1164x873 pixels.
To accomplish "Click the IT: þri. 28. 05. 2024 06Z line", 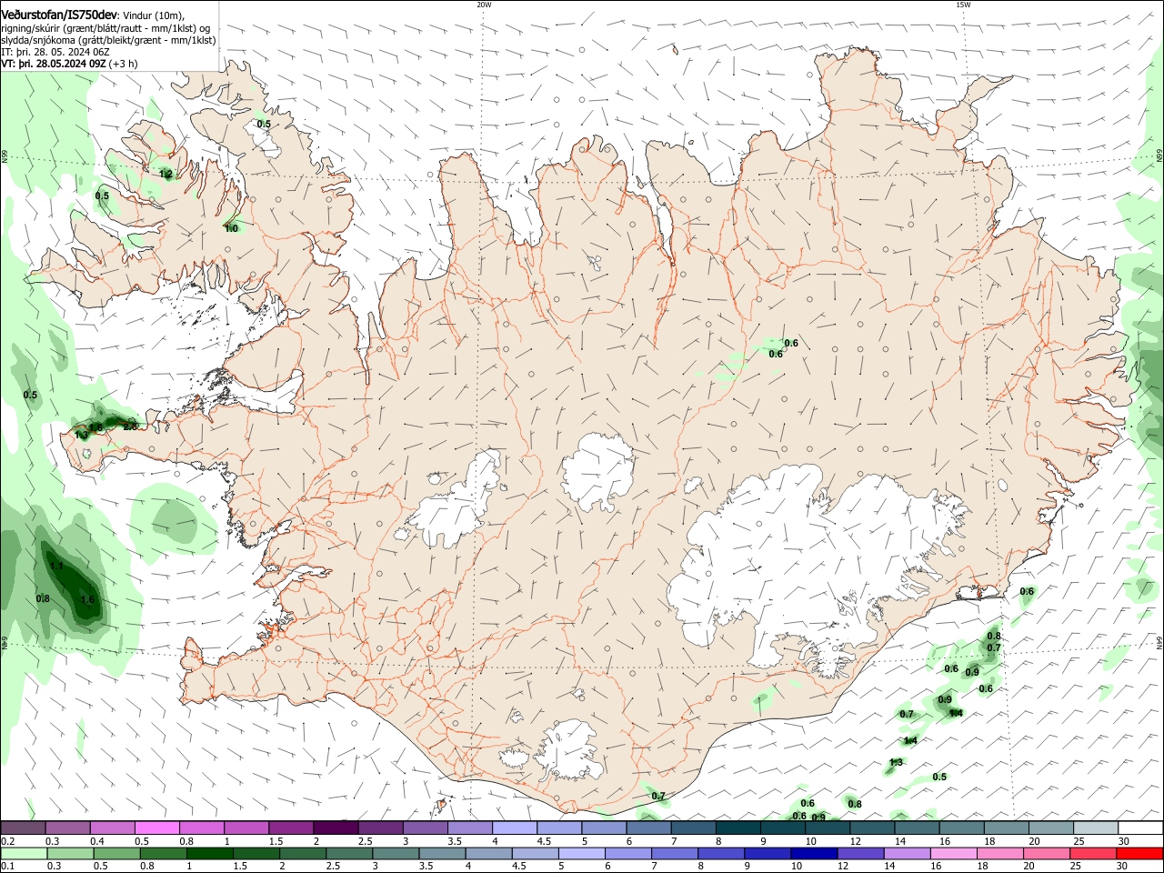I will (x=55, y=52).
